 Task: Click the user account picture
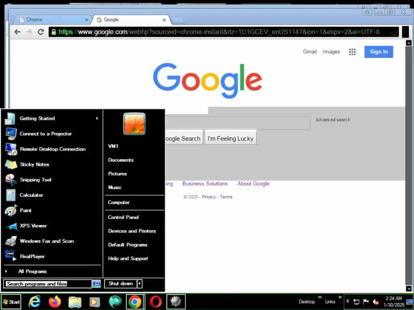[134, 124]
